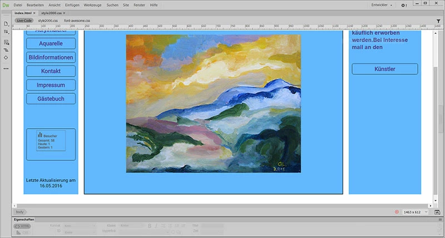Open the Ansicht menu
The image size is (445, 238).
click(55, 5)
